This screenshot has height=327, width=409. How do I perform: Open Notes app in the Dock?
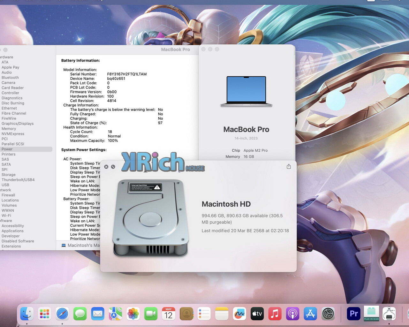click(x=222, y=314)
